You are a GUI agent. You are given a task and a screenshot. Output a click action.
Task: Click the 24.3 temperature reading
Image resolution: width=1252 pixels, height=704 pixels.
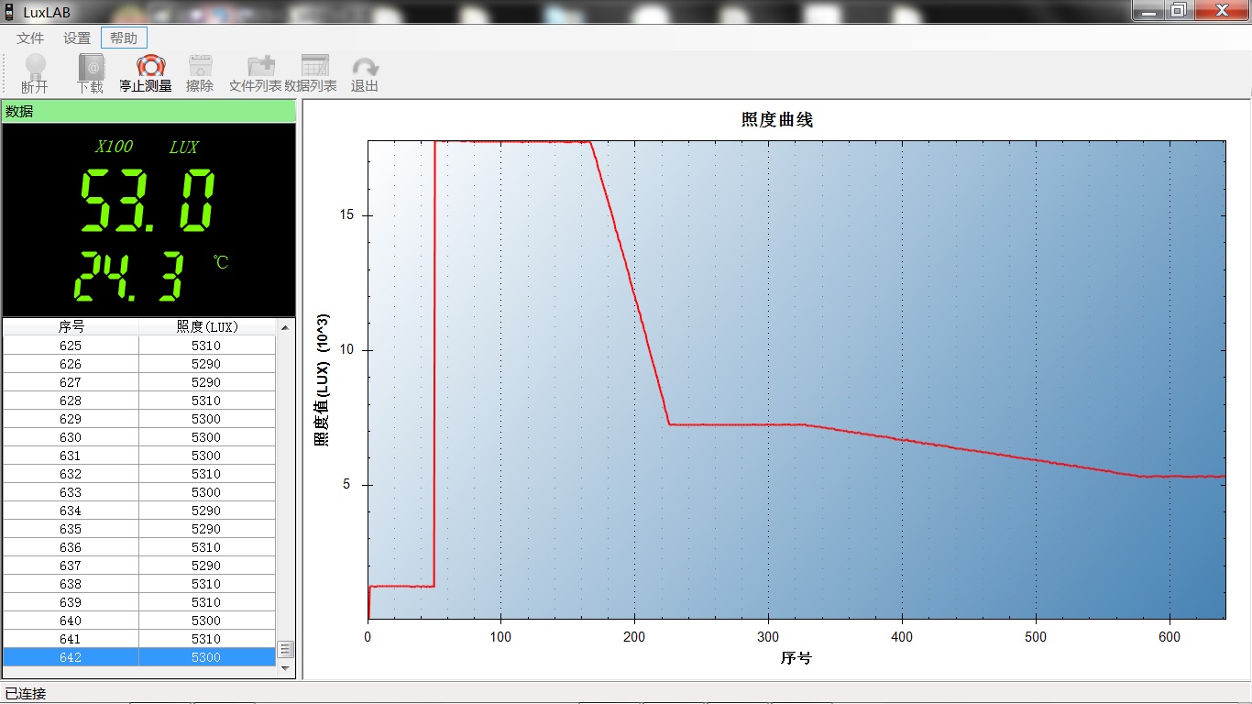128,277
